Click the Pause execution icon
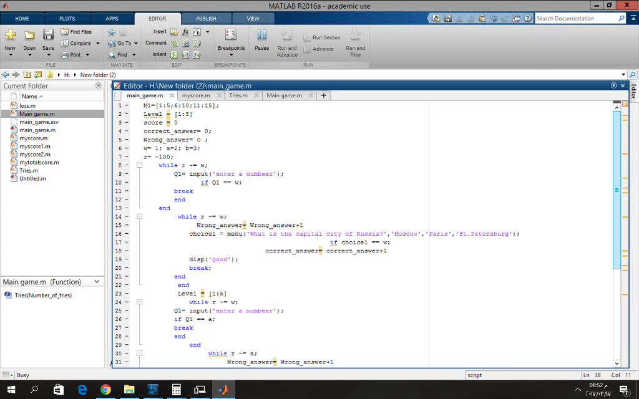The image size is (639, 399). pyautogui.click(x=261, y=35)
